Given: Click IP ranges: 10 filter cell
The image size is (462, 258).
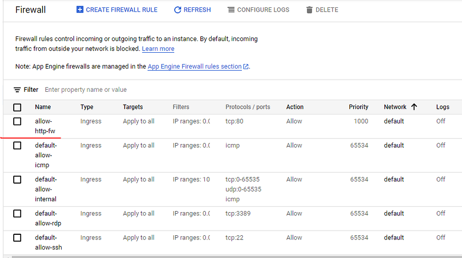Looking at the screenshot, I should [x=191, y=179].
